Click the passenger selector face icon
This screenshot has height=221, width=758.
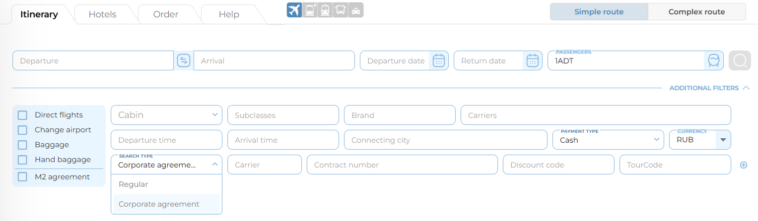pos(714,60)
